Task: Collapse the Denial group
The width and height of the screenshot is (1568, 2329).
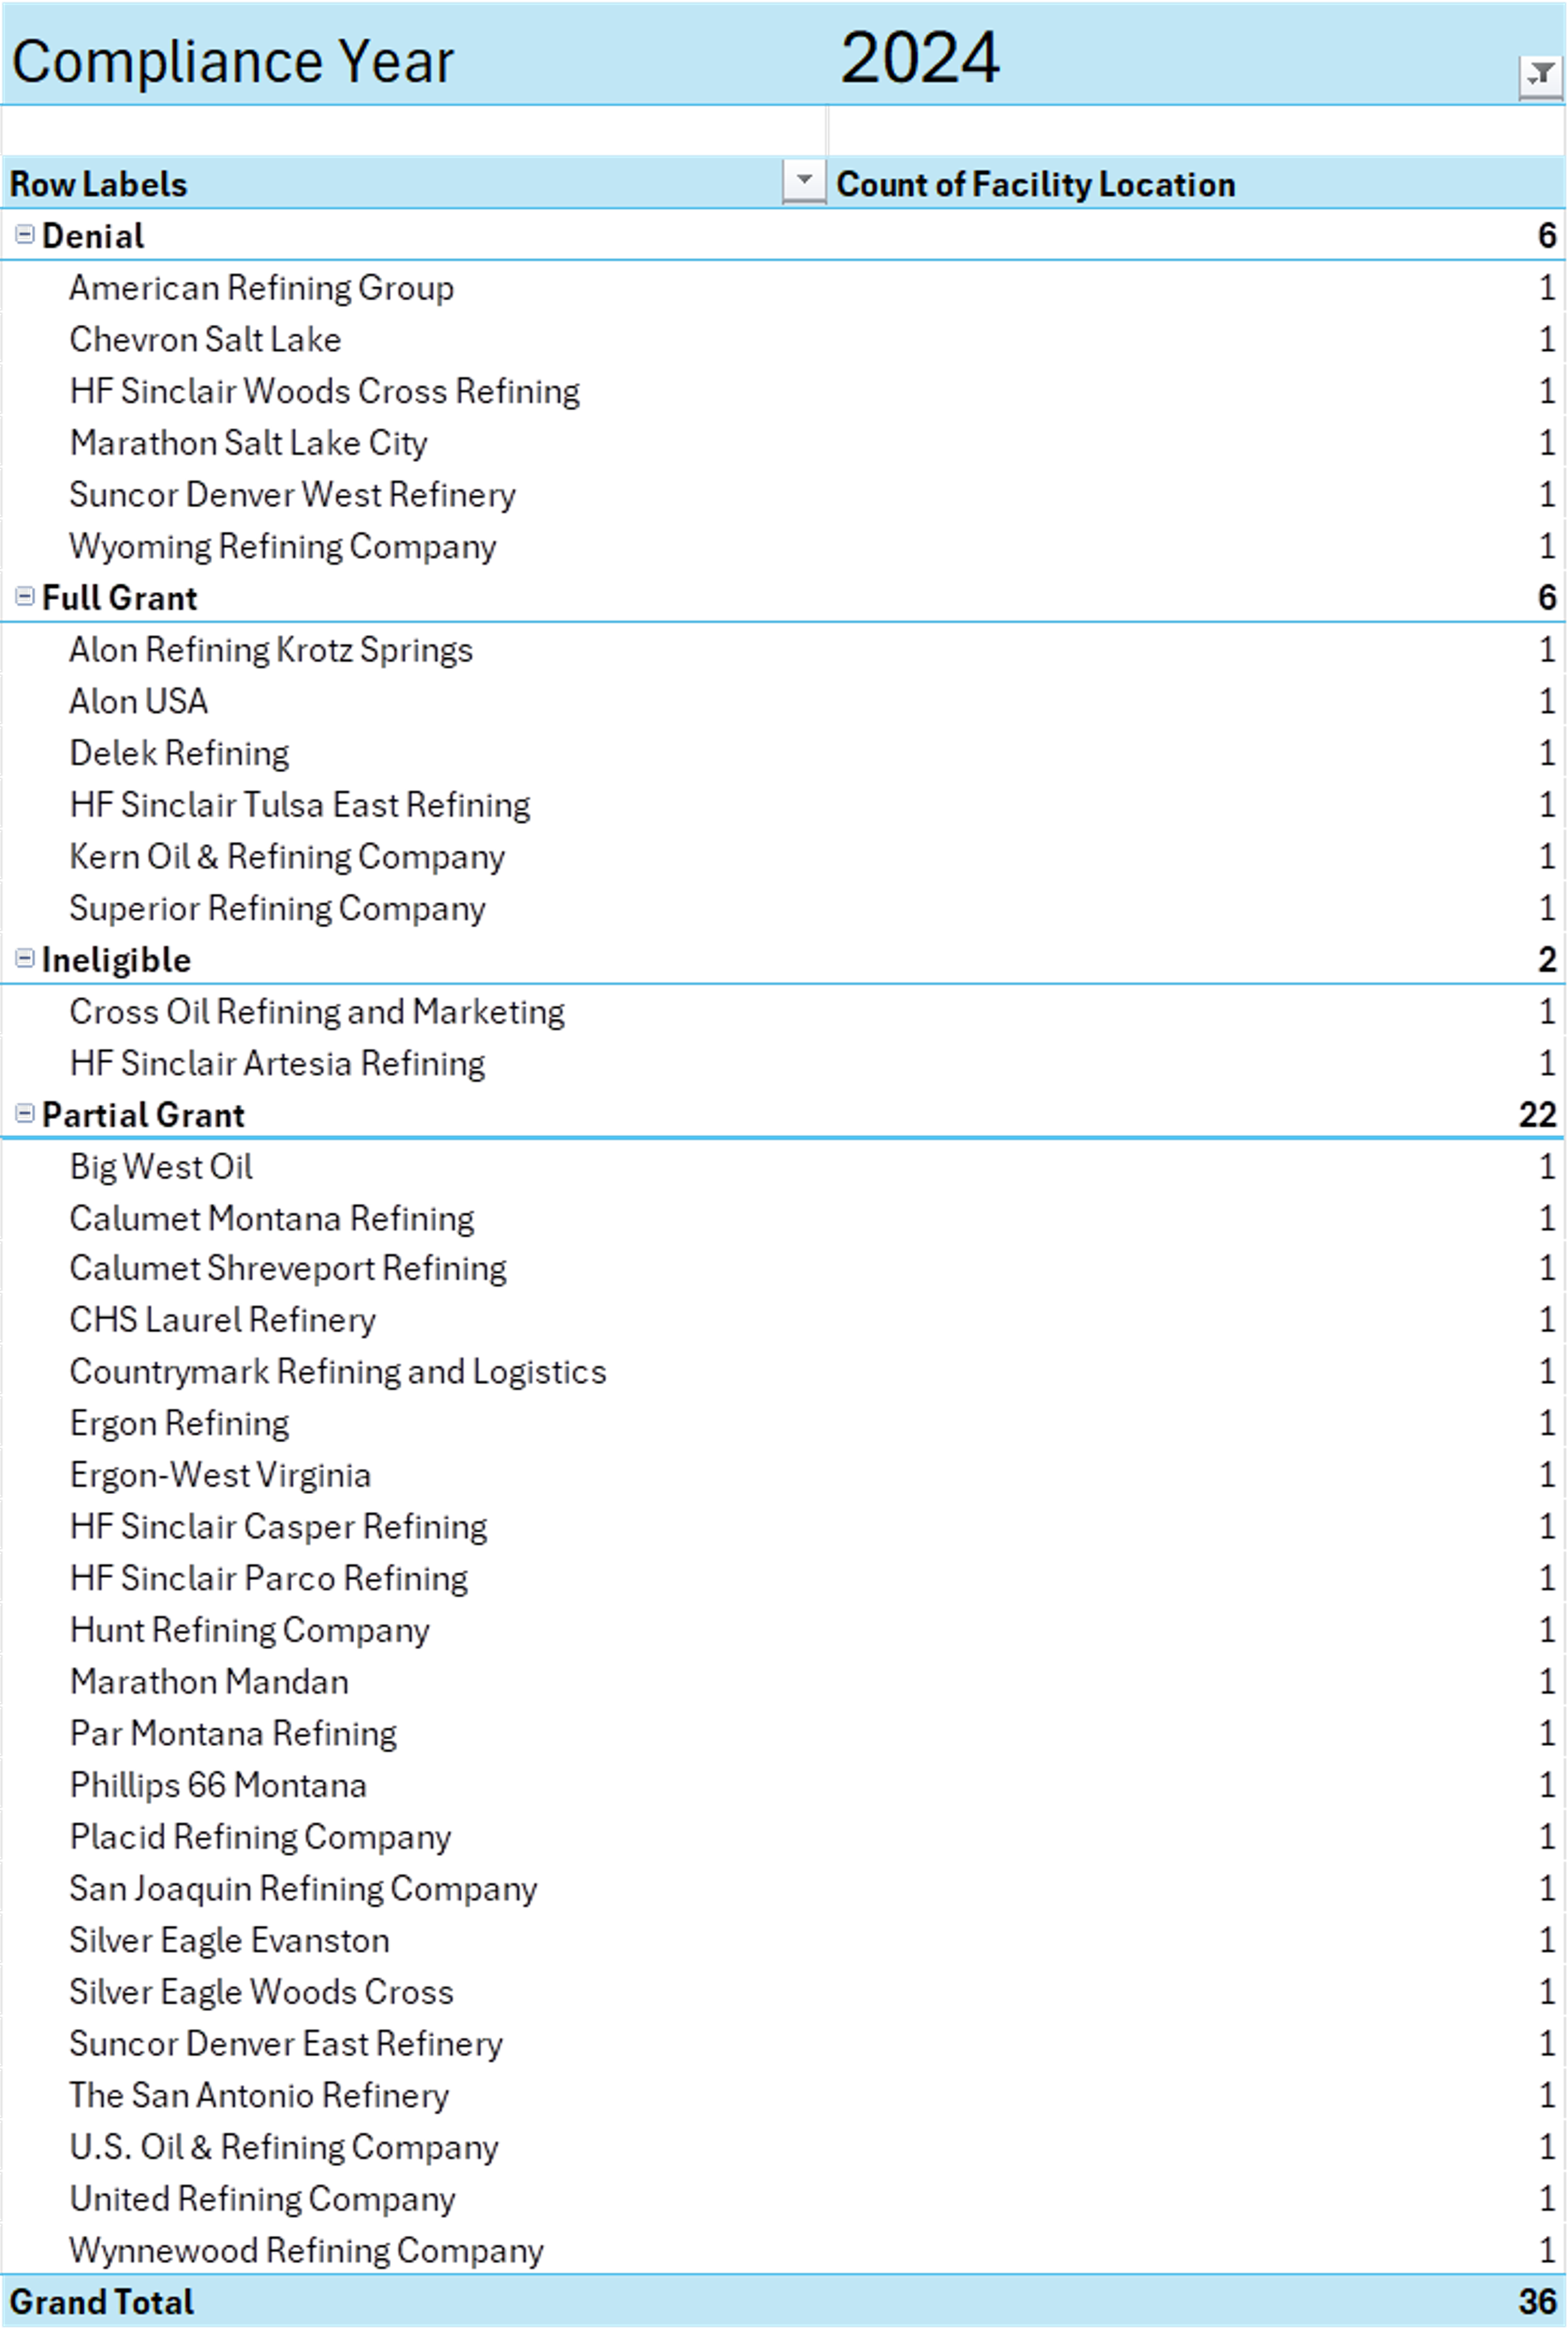Action: (x=25, y=235)
